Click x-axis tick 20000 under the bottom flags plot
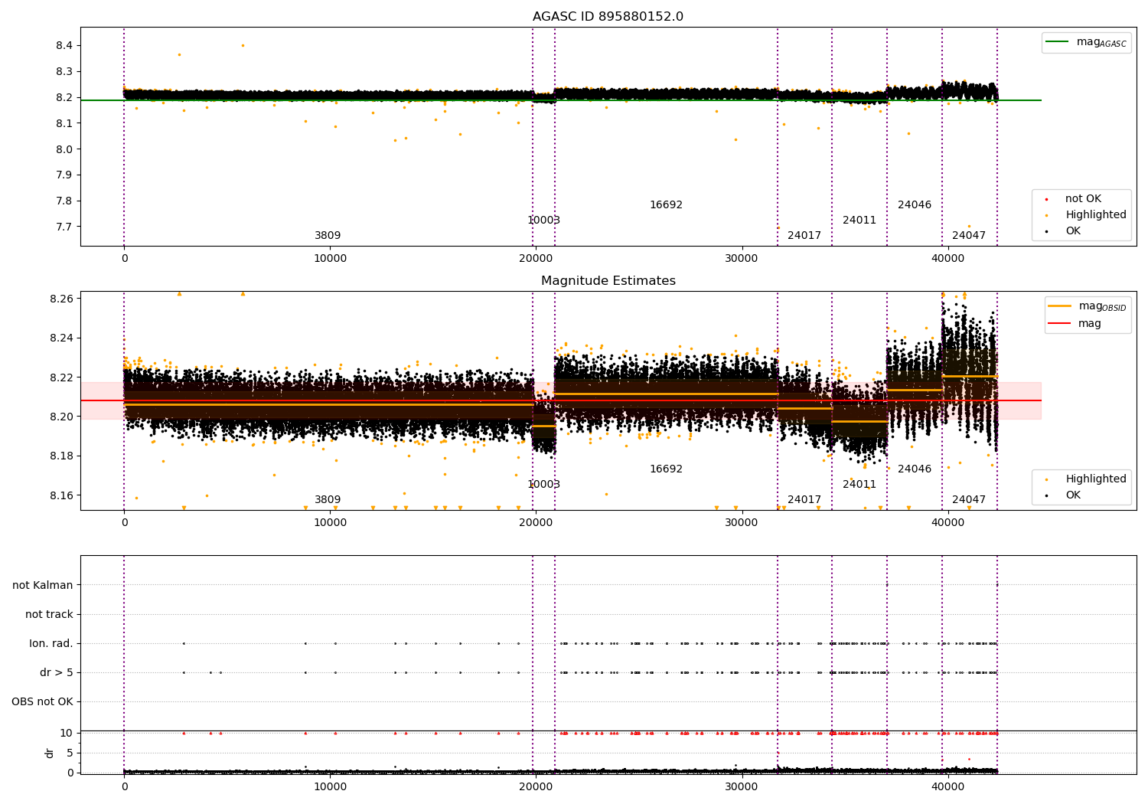The width and height of the screenshot is (1148, 804). (536, 787)
